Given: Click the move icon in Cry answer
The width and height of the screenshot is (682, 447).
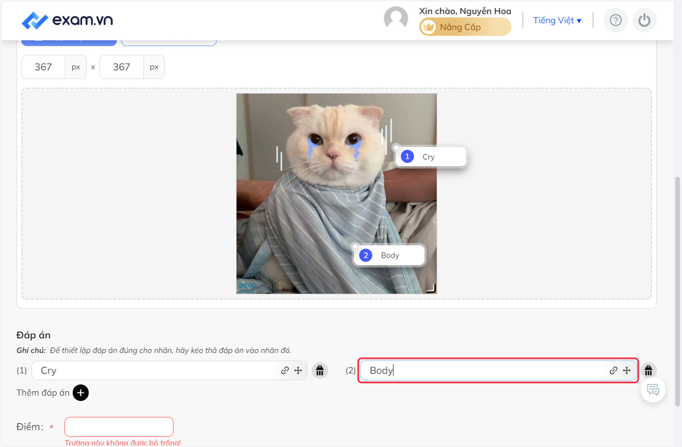Looking at the screenshot, I should pos(298,371).
